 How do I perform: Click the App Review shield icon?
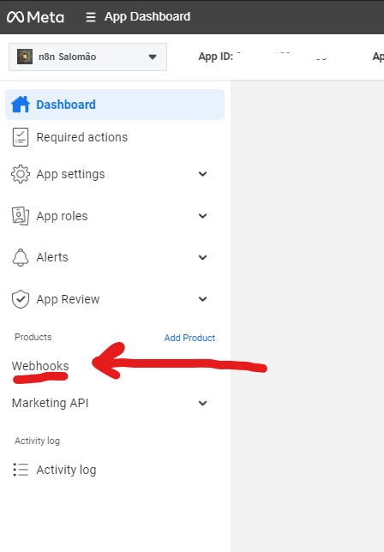pos(21,299)
